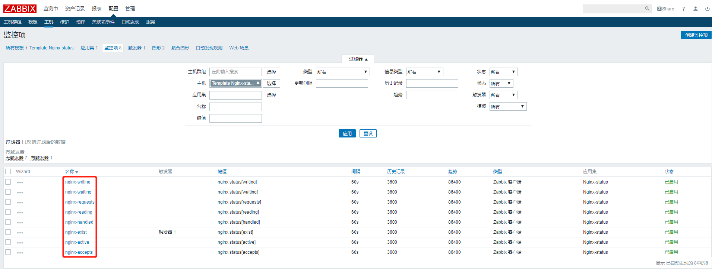Open wizard dots for nginx-writing row
Screen dimensions: 712x269
tap(20, 182)
